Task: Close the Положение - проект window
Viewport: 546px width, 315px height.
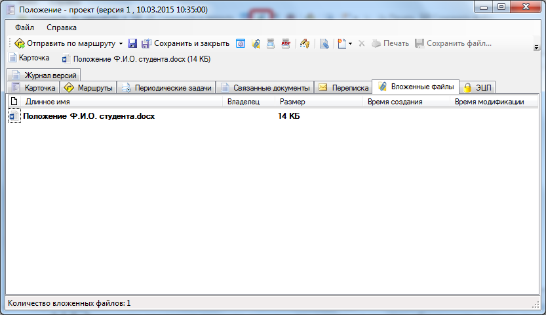Action: [526, 7]
